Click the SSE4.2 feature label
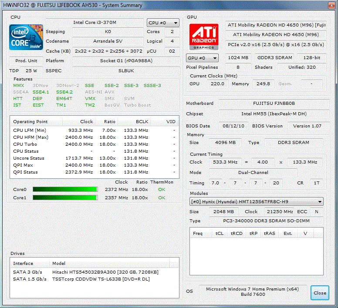Image resolution: width=338 pixels, height=308 pixels. [x=64, y=92]
